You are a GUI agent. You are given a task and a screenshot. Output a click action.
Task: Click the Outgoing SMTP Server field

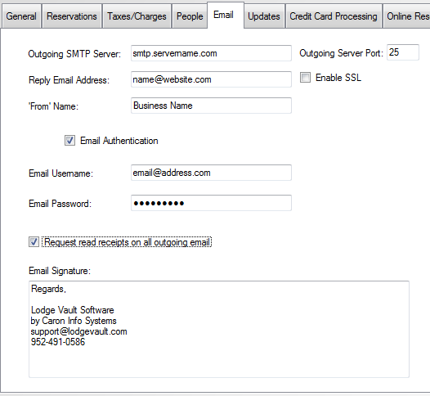click(x=211, y=53)
